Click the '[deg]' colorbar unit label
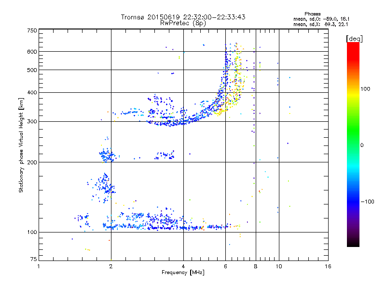Viewport: 386px width, 290px height. pyautogui.click(x=354, y=39)
